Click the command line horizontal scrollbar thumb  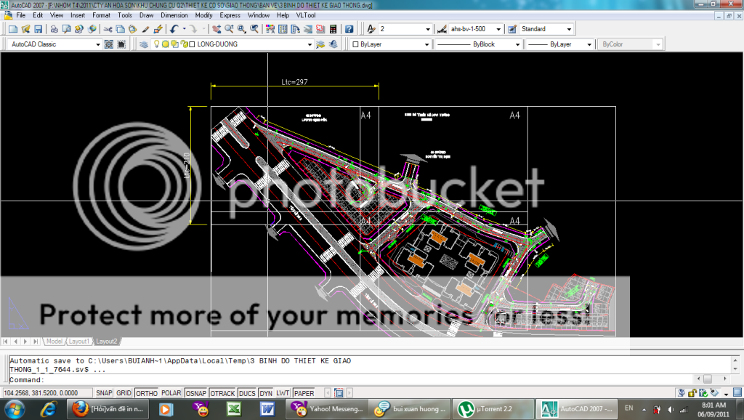coord(707,379)
